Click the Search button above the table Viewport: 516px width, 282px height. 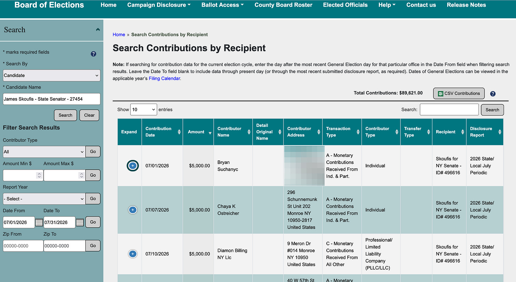492,110
